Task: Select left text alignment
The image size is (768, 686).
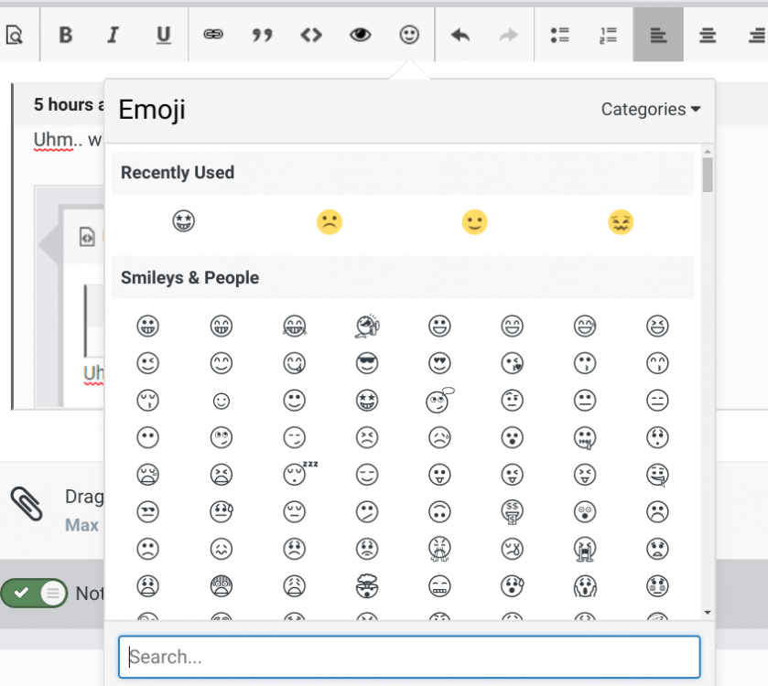Action: pyautogui.click(x=658, y=35)
